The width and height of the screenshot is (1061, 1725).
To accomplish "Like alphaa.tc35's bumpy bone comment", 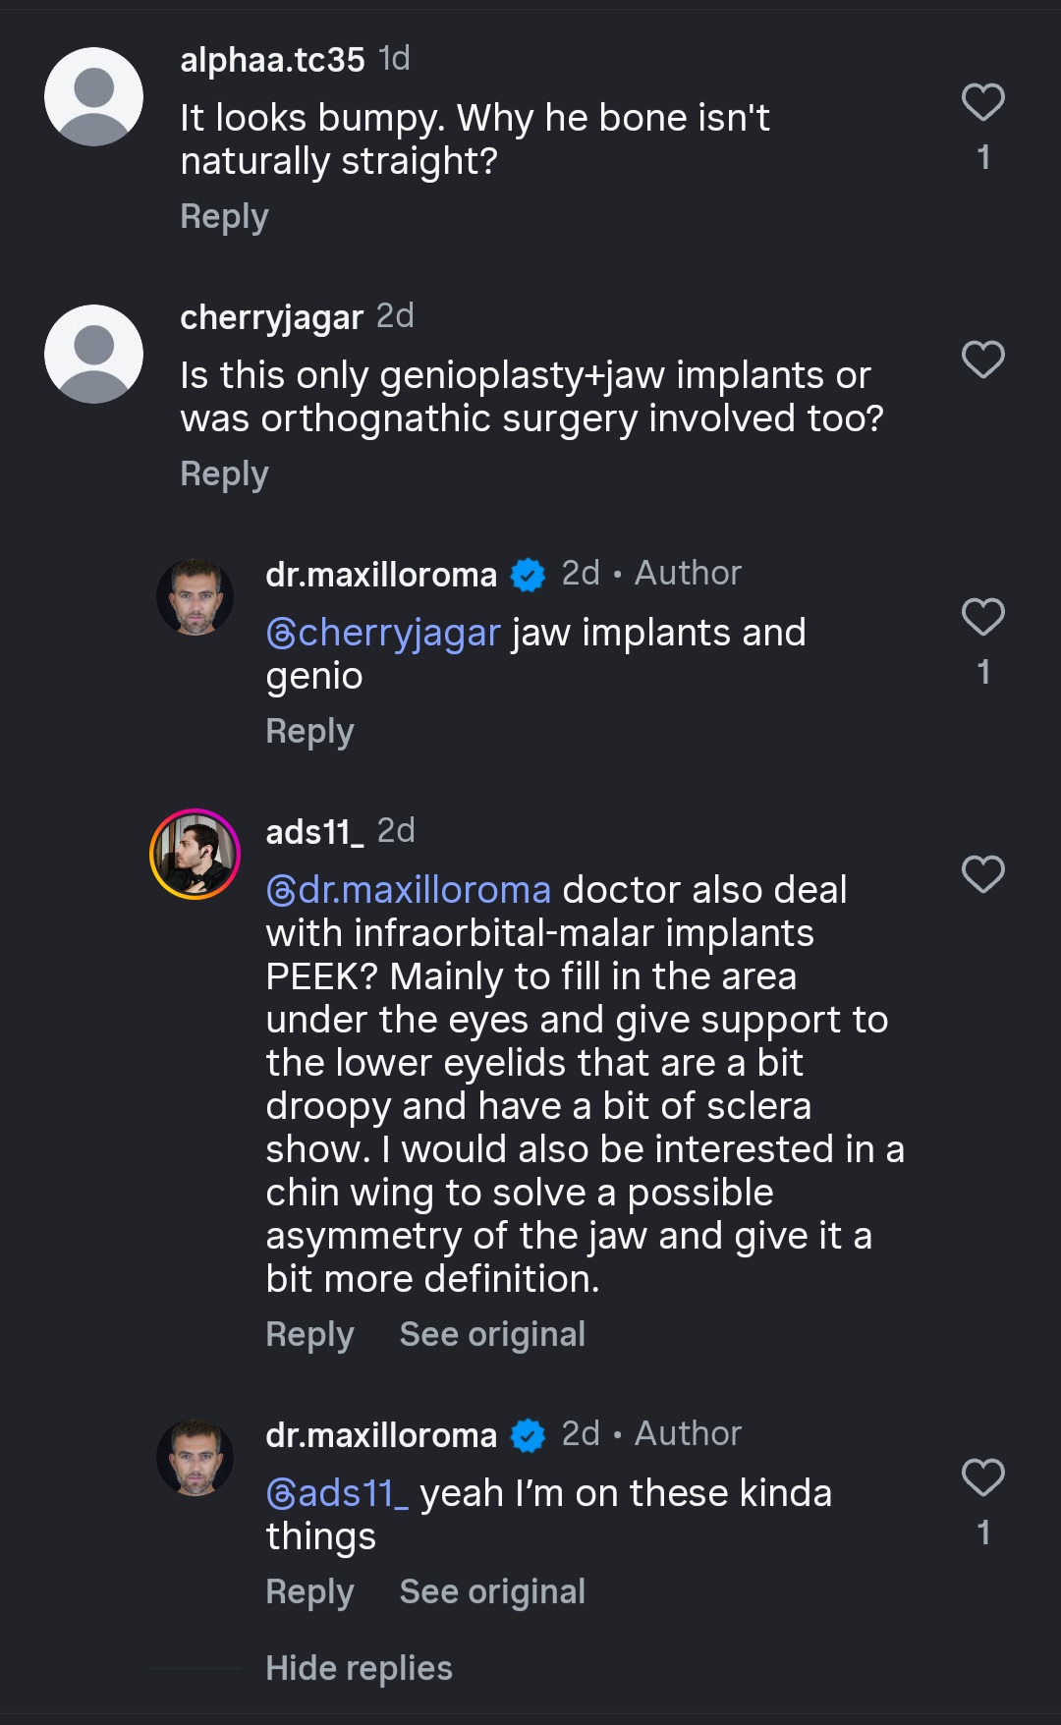I will 982,102.
